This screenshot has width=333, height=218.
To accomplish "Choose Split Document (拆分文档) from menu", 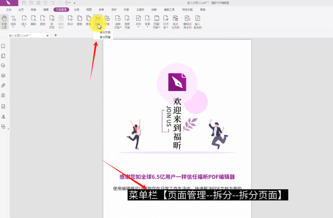I will [105, 32].
